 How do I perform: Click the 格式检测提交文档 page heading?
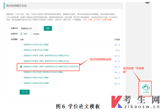(17, 6)
